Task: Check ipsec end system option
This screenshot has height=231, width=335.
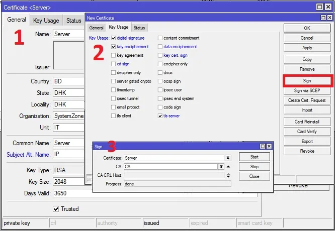Action: tap(160, 98)
